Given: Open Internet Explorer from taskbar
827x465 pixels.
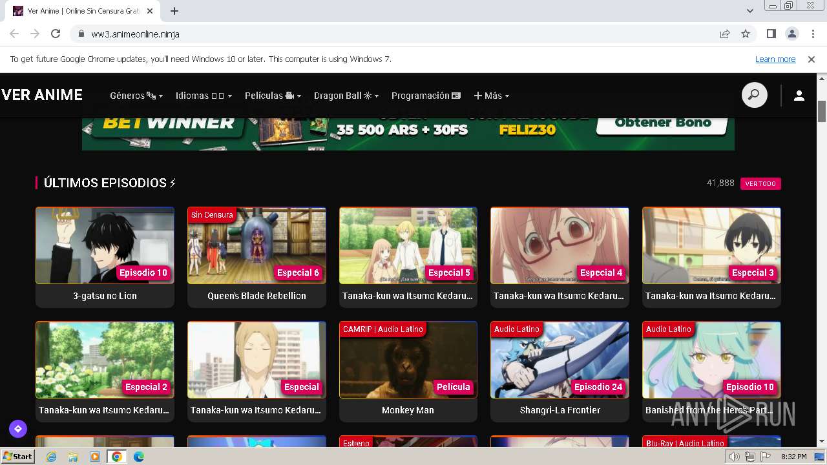Looking at the screenshot, I should click(x=52, y=457).
